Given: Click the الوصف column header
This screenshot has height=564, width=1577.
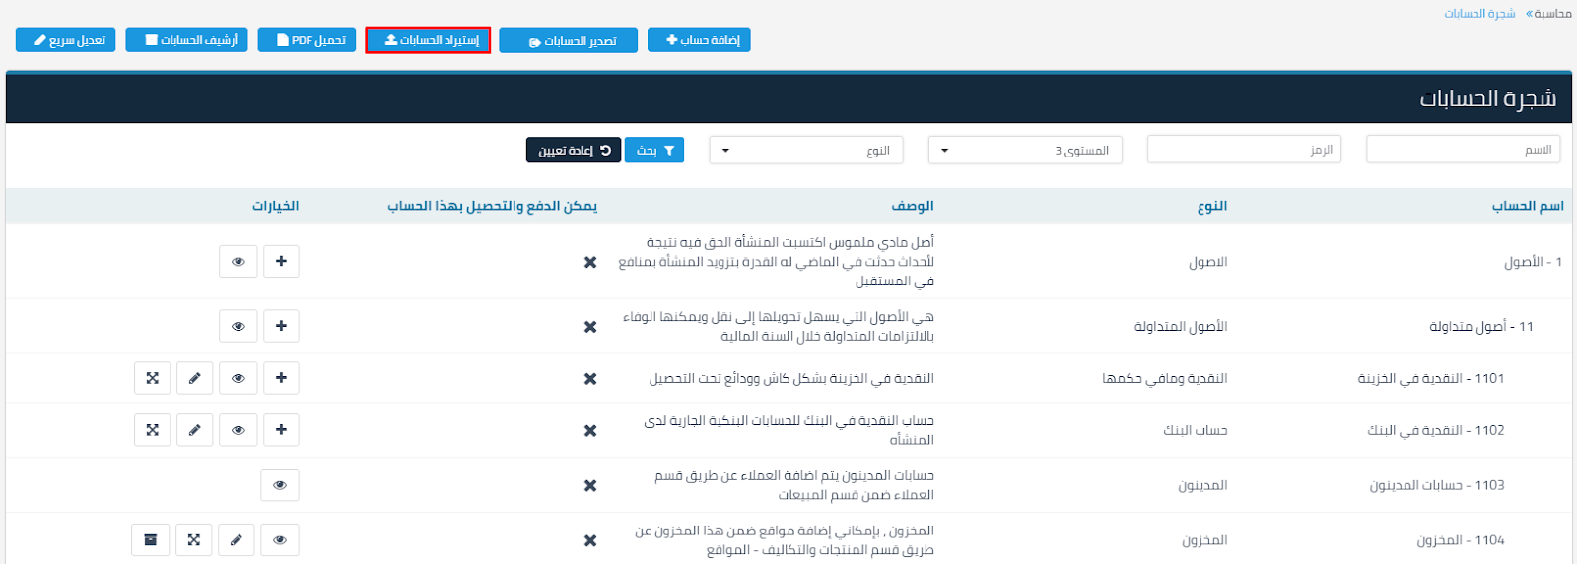Looking at the screenshot, I should [x=913, y=206].
